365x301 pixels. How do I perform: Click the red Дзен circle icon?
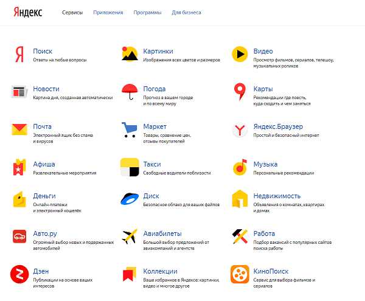[x=19, y=274]
